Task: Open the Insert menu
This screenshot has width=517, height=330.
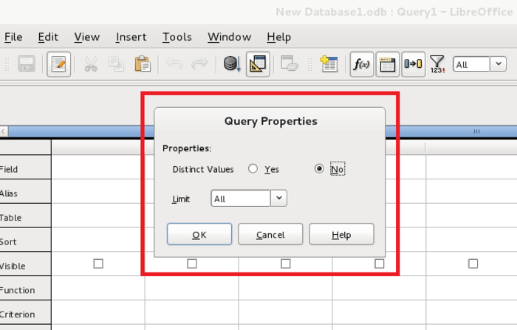Action: coord(131,37)
